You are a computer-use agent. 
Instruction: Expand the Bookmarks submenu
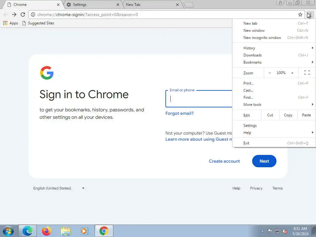[274, 62]
